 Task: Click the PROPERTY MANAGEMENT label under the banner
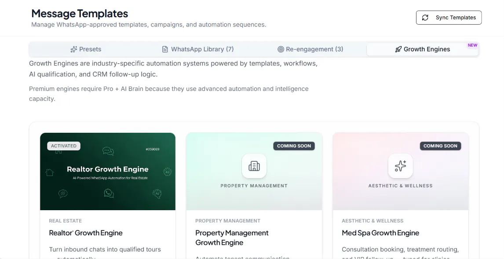228,221
